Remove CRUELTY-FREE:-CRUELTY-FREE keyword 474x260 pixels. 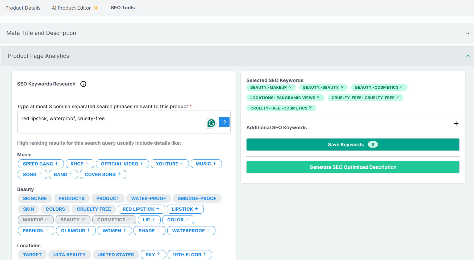pos(397,97)
